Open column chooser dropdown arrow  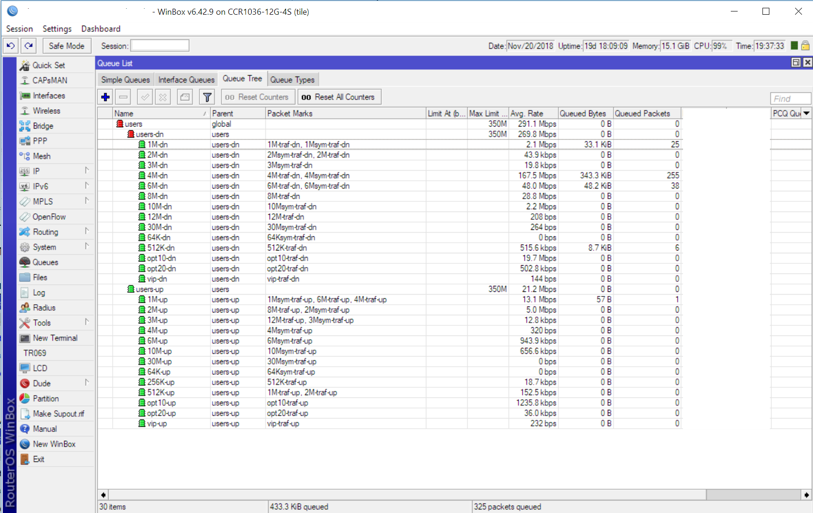click(807, 113)
